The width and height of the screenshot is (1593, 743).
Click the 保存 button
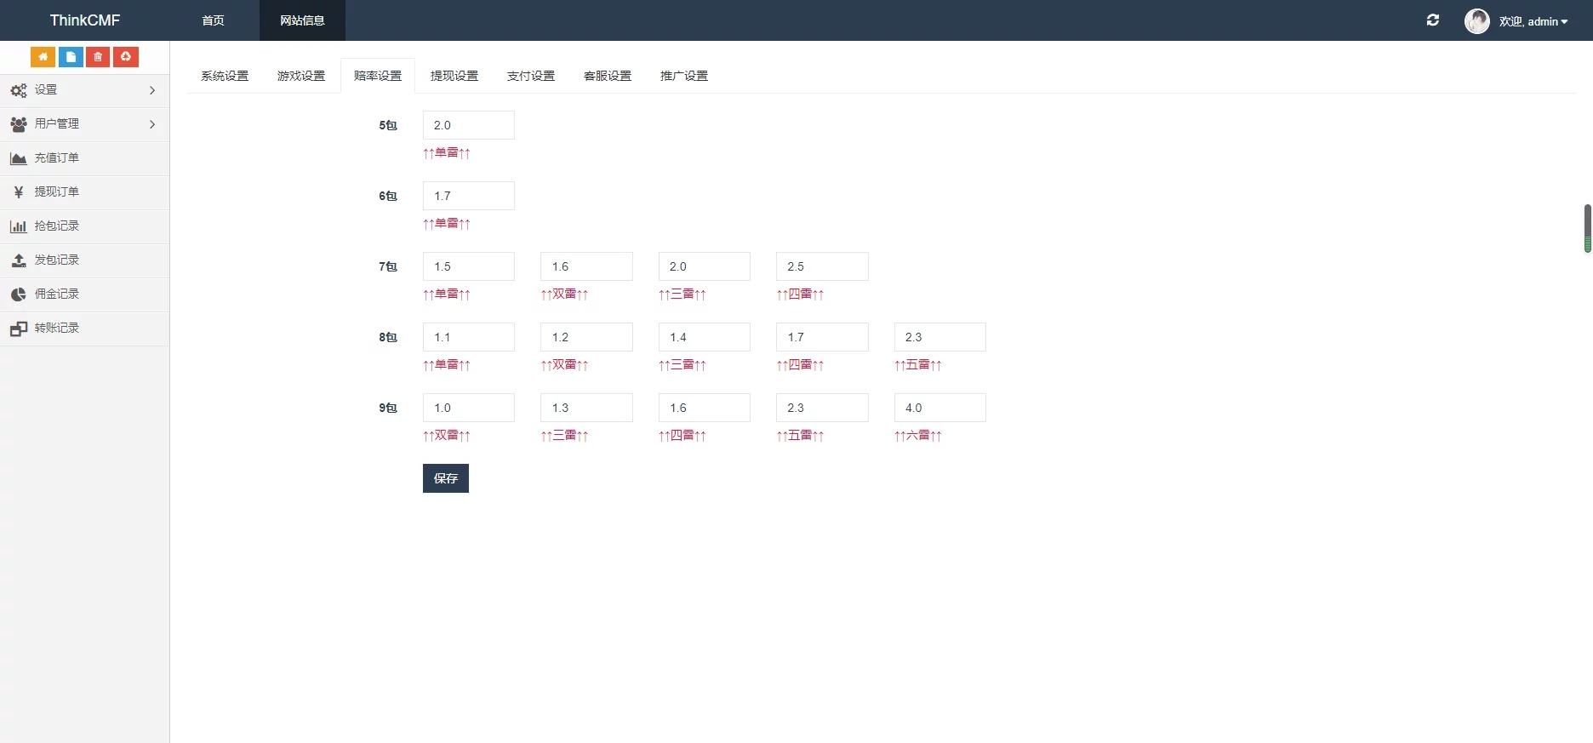(x=446, y=478)
